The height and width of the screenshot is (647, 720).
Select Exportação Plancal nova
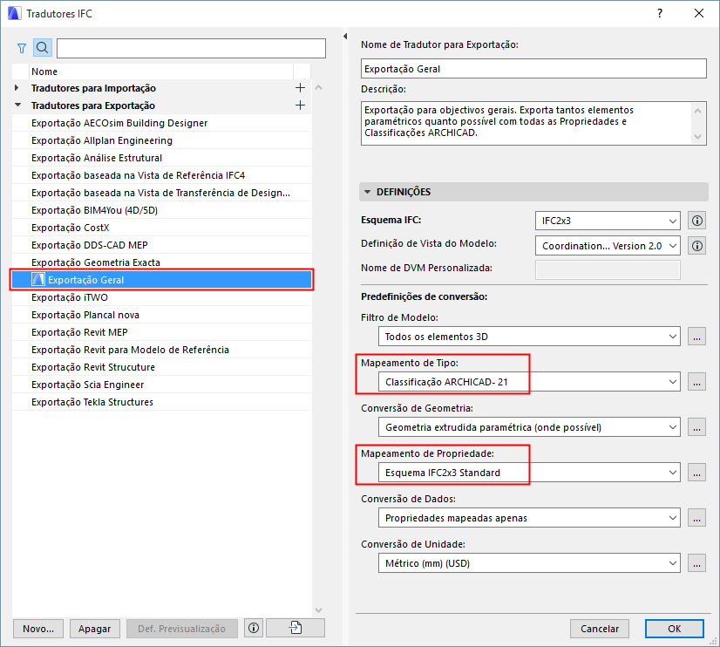[161, 315]
